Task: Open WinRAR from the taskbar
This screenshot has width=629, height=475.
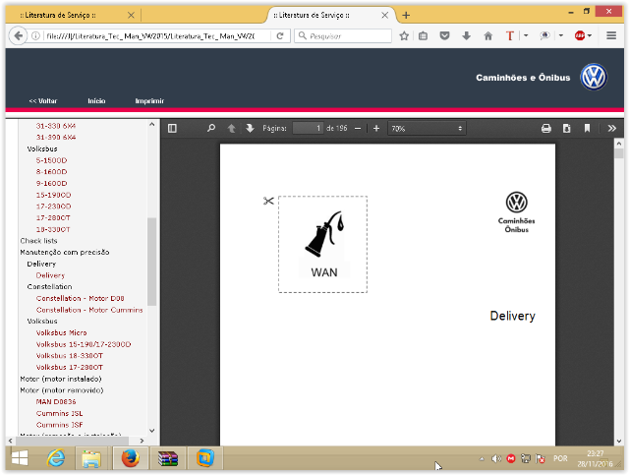Action: (168, 458)
